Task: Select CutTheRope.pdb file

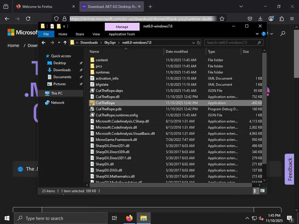Action: point(109,109)
